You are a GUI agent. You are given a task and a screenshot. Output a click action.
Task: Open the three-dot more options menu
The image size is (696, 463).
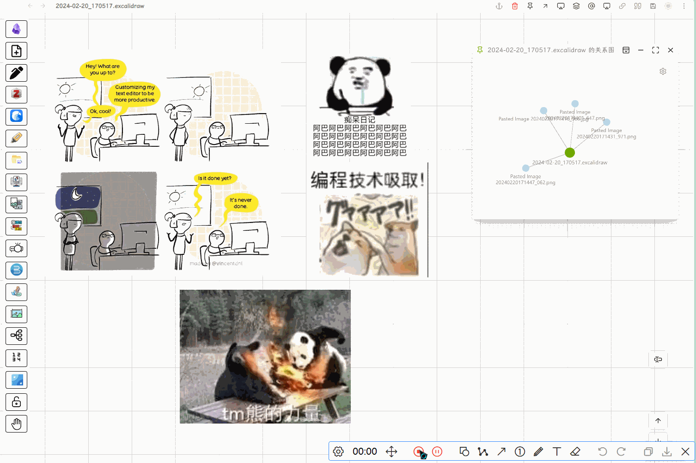(x=684, y=6)
